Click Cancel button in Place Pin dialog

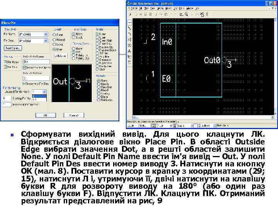[74, 115]
